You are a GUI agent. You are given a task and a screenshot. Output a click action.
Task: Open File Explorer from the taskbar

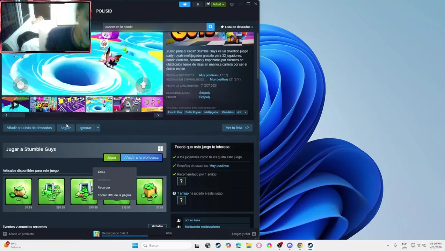[249, 245]
